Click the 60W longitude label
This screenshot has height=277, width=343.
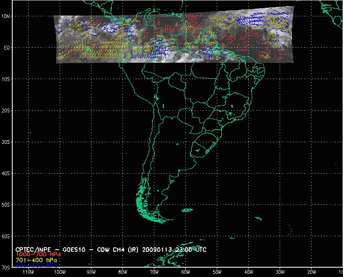click(x=186, y=272)
